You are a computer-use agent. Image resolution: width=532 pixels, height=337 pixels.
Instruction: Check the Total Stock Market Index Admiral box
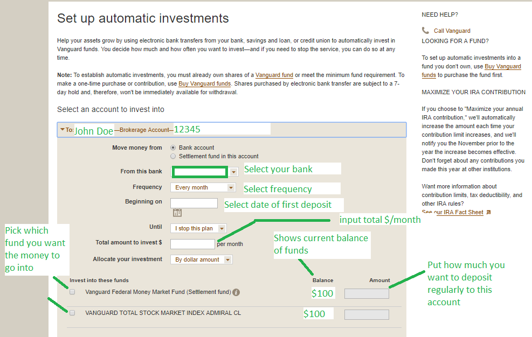click(x=72, y=313)
